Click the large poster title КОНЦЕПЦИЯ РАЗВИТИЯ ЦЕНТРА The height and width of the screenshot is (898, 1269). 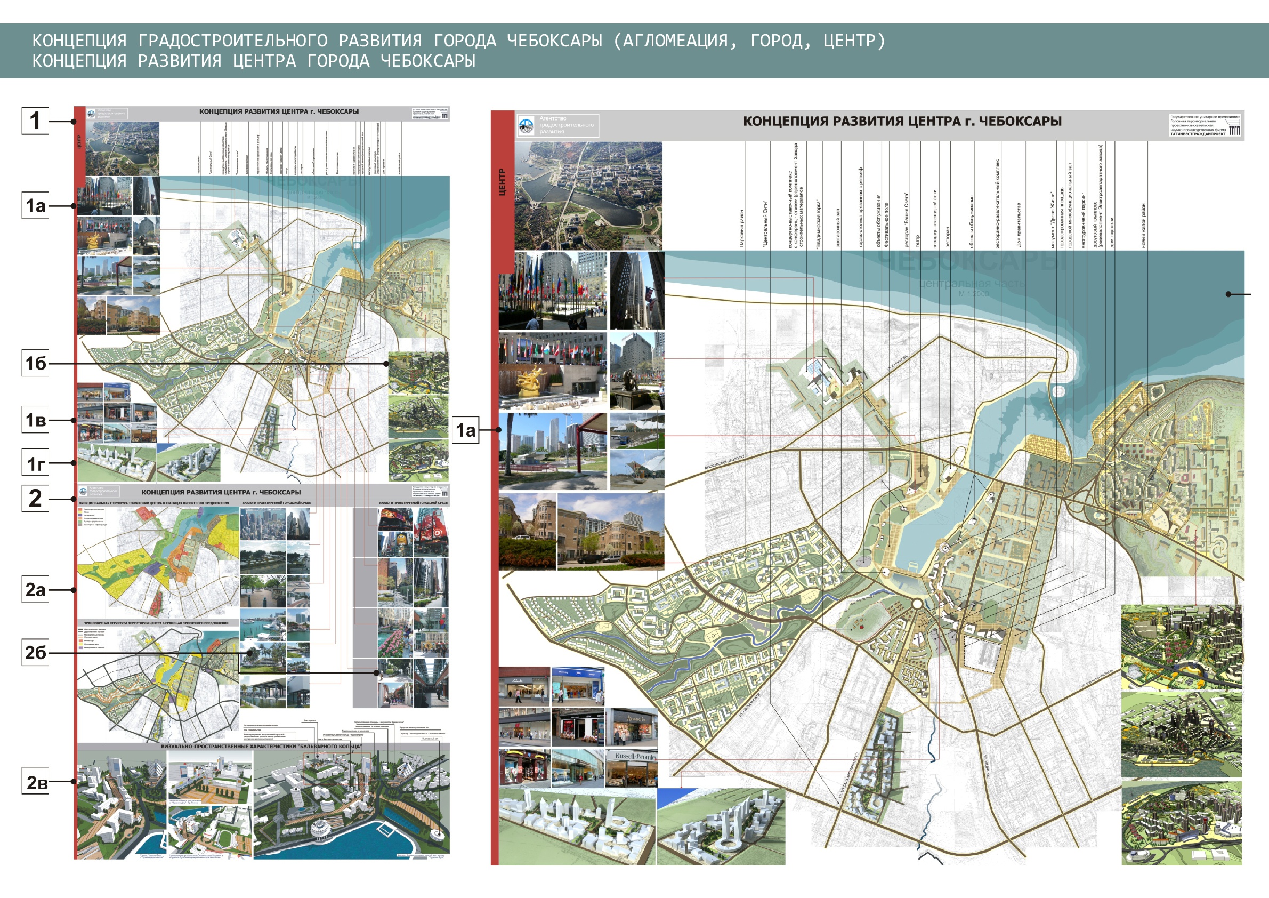(901, 121)
